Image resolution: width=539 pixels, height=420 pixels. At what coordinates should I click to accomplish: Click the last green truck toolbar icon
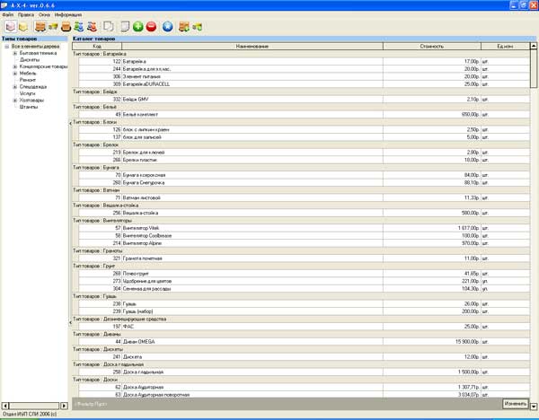[198, 27]
